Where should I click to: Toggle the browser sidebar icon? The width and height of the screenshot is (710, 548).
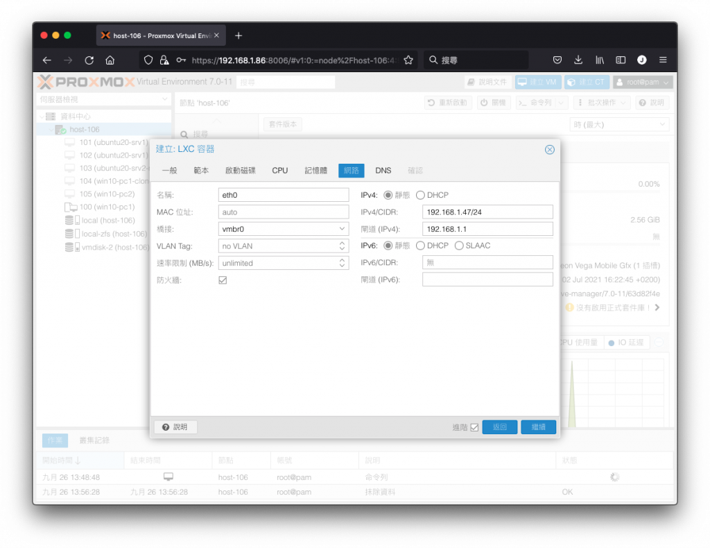(x=621, y=60)
